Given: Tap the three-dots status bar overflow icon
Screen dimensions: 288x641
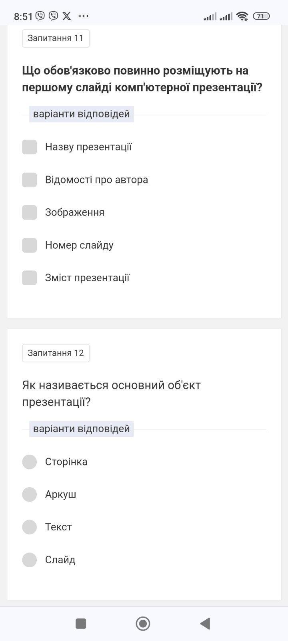Looking at the screenshot, I should coord(84,16).
